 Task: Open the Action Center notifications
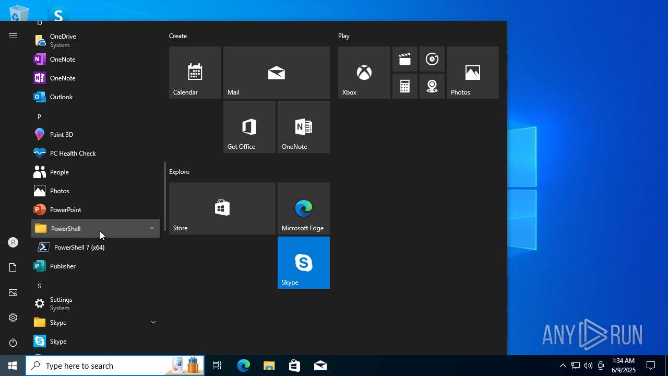pyautogui.click(x=651, y=366)
